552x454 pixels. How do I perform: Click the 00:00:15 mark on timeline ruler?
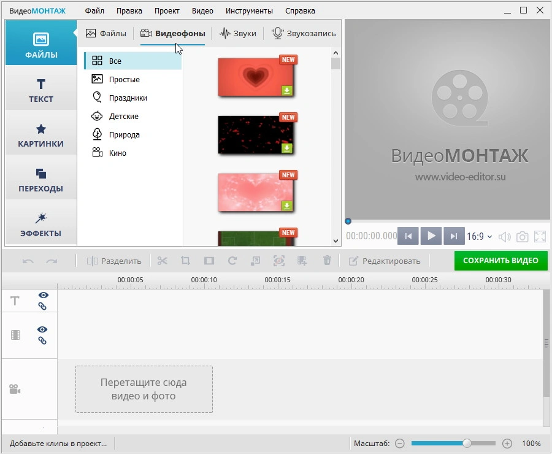277,280
